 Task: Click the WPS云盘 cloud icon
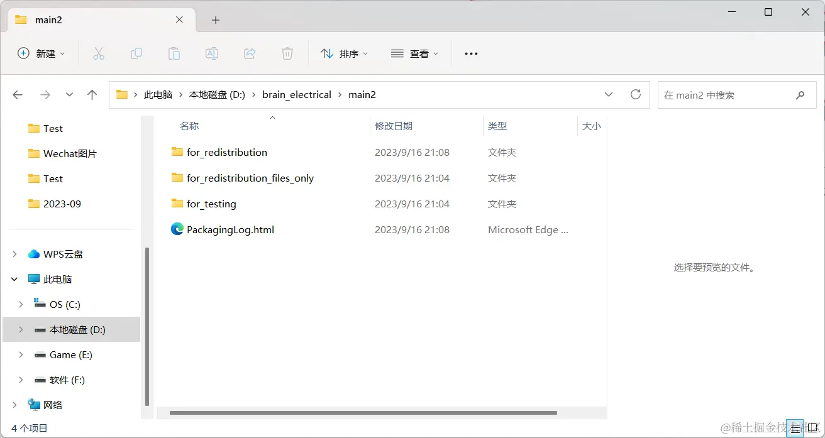tap(34, 254)
